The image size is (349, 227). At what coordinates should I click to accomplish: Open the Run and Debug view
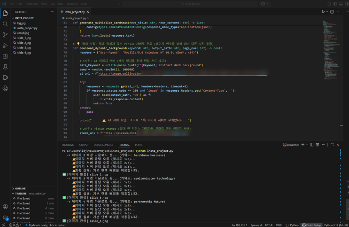click(x=5, y=46)
